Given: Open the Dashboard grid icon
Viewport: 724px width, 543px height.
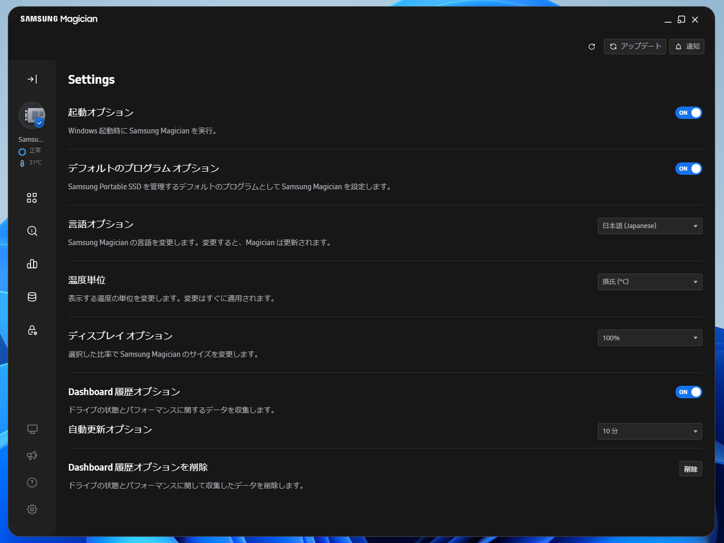Looking at the screenshot, I should [x=32, y=198].
